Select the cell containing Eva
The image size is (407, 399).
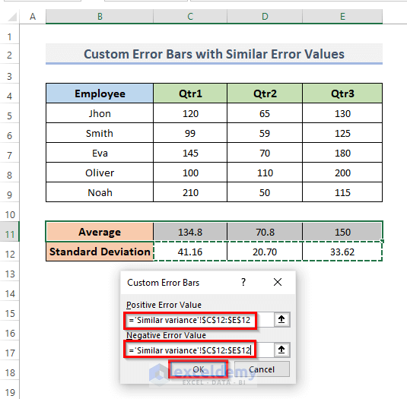tap(100, 153)
